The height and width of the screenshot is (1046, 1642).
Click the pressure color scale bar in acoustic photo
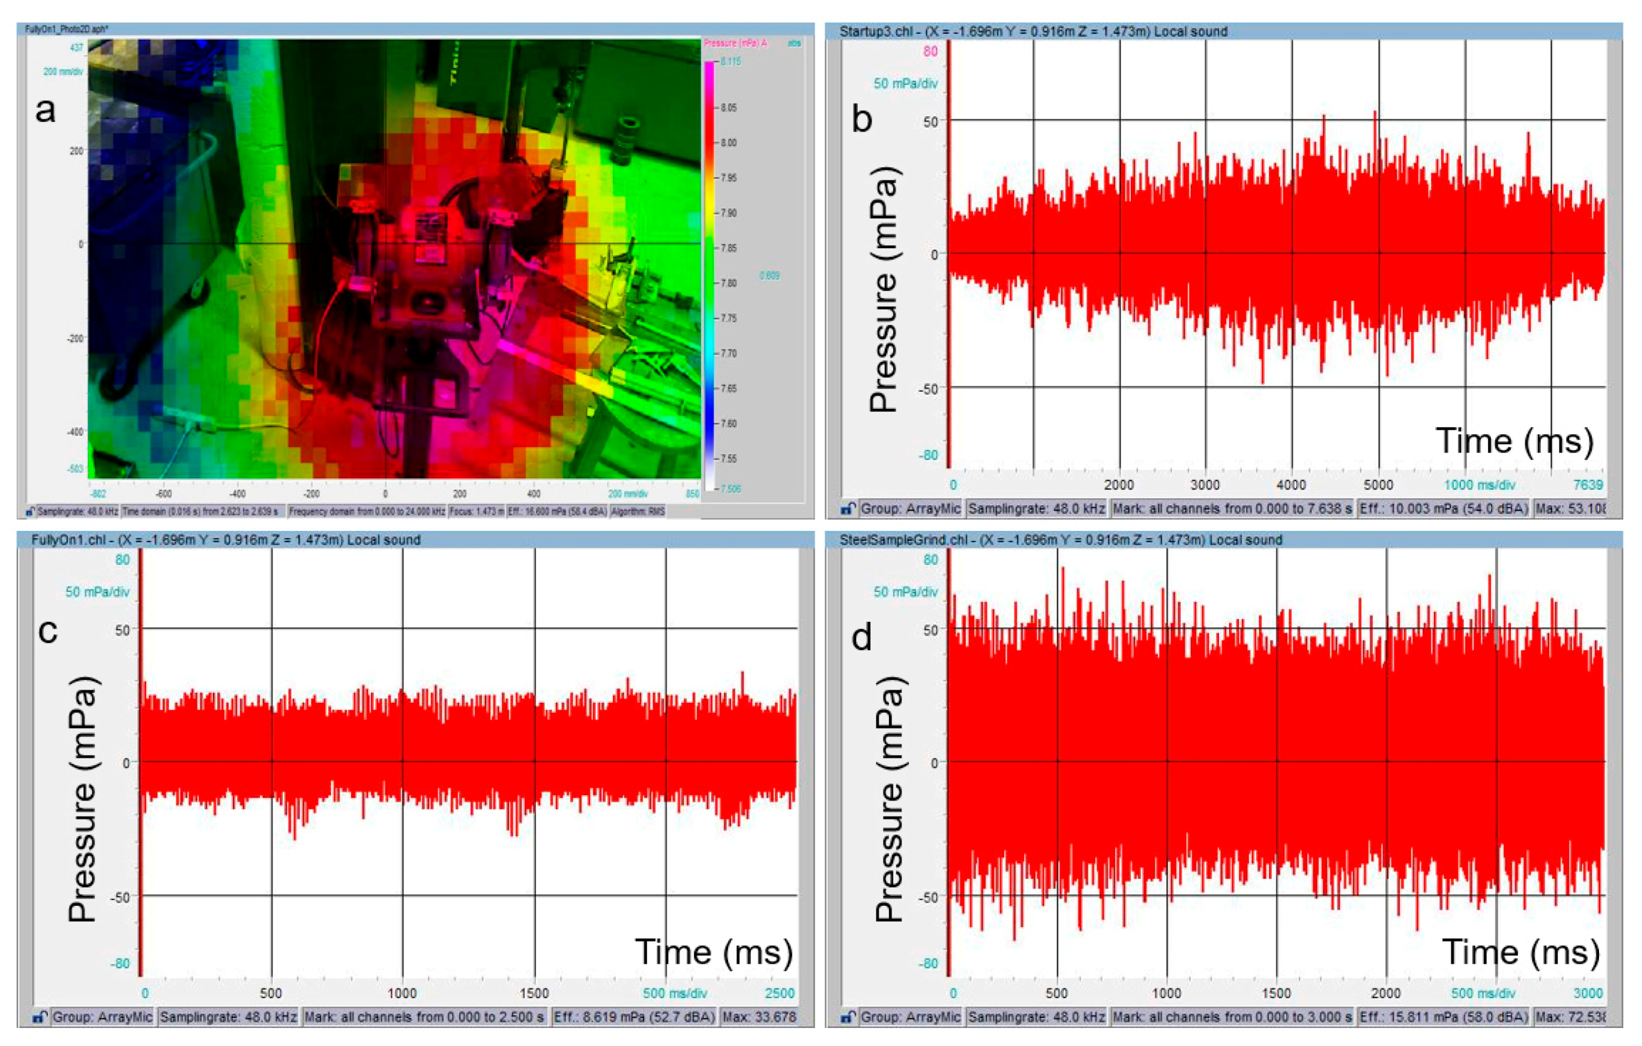[709, 273]
